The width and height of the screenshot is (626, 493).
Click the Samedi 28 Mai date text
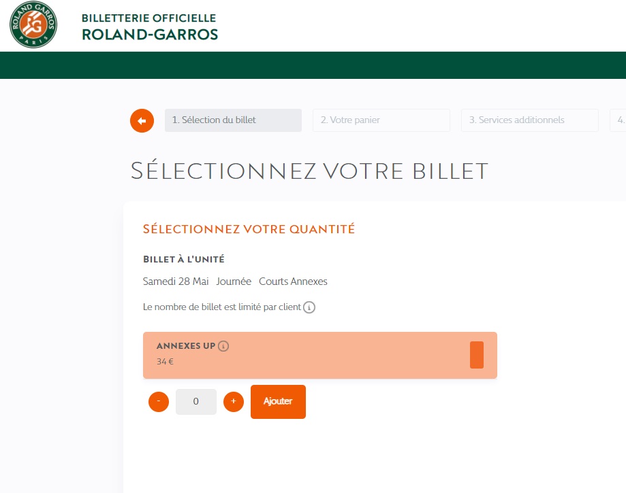pos(176,282)
